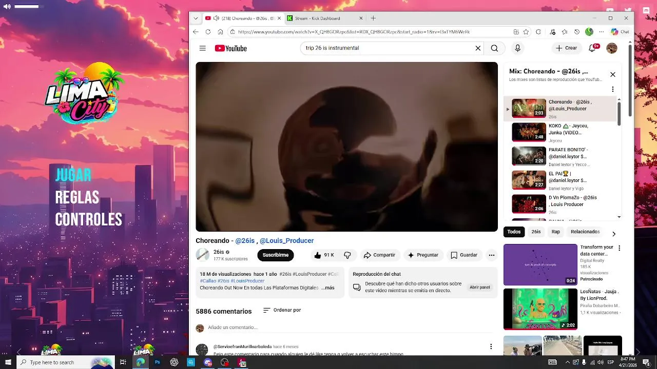The width and height of the screenshot is (657, 369).
Task: Click the playlist panel scrollbar
Action: (x=619, y=113)
